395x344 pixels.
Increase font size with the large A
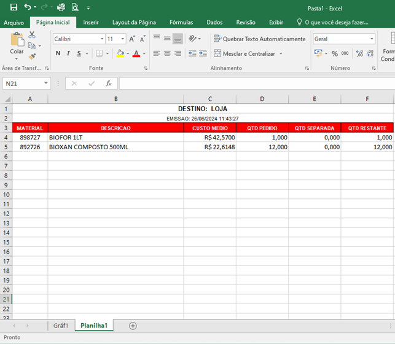[132, 39]
